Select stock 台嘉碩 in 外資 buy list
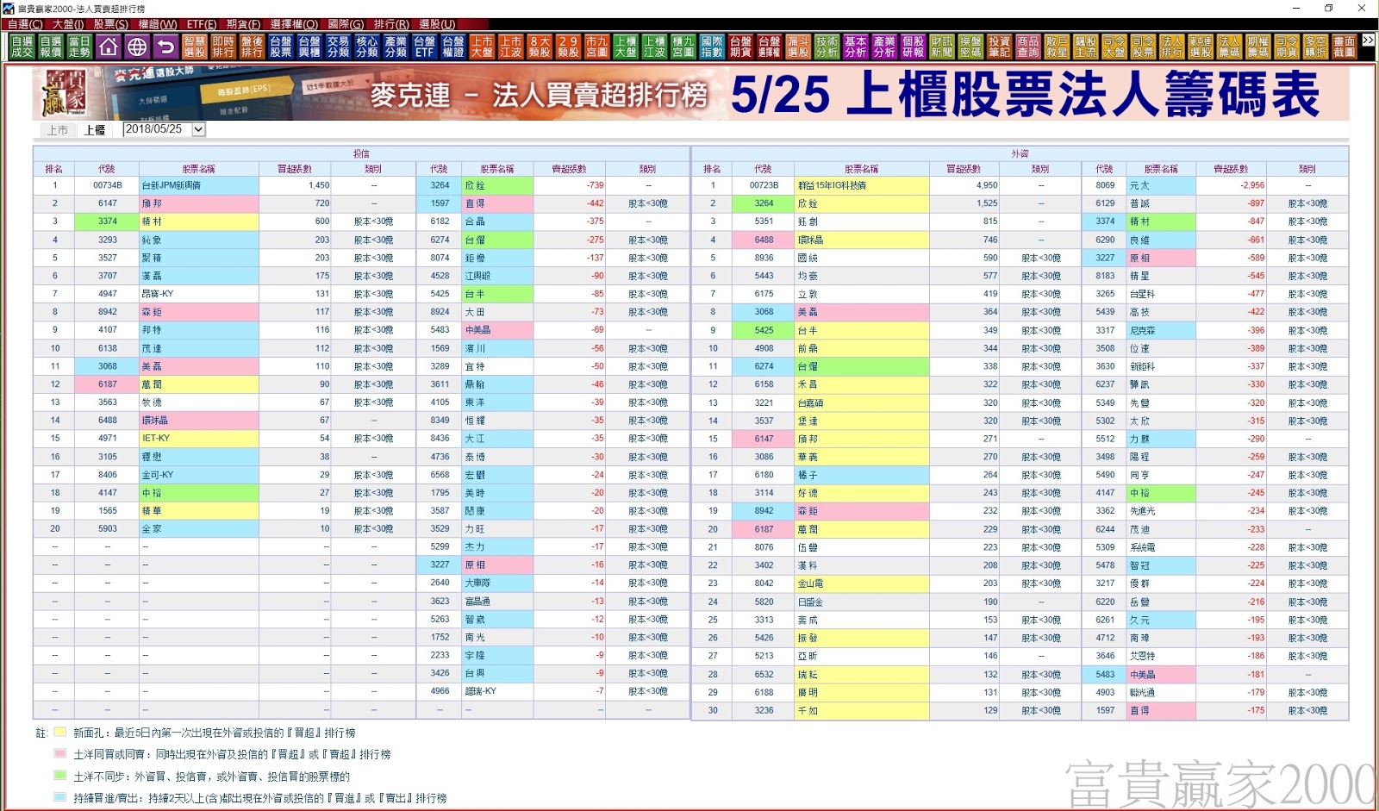 861,402
